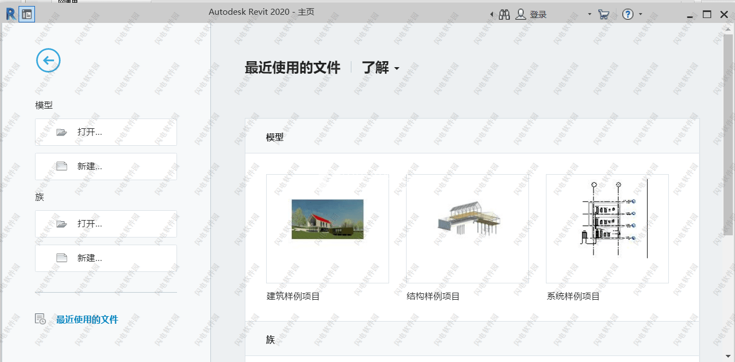Open help with the question mark icon
The height and width of the screenshot is (362, 735).
pos(628,15)
